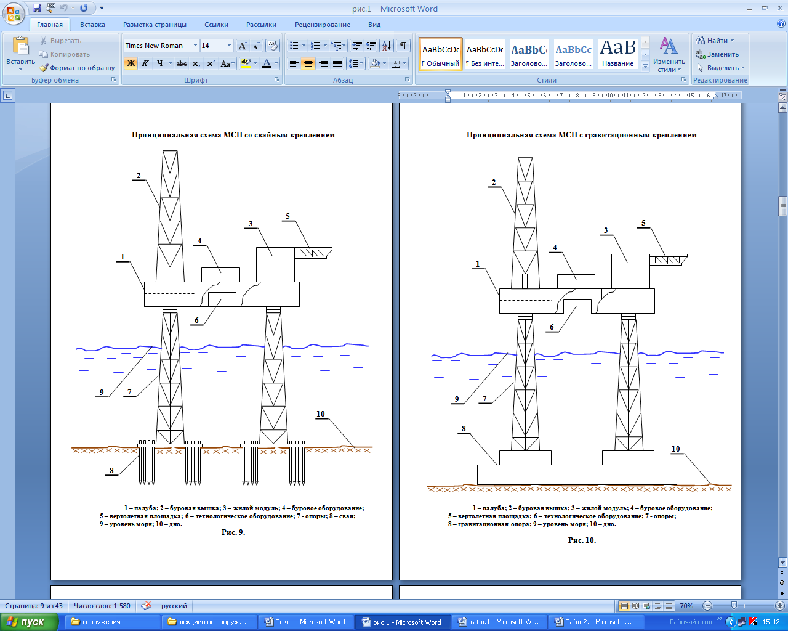Show paragraph marks with the pilcrow icon
Screen dimensions: 788x631
[x=403, y=46]
